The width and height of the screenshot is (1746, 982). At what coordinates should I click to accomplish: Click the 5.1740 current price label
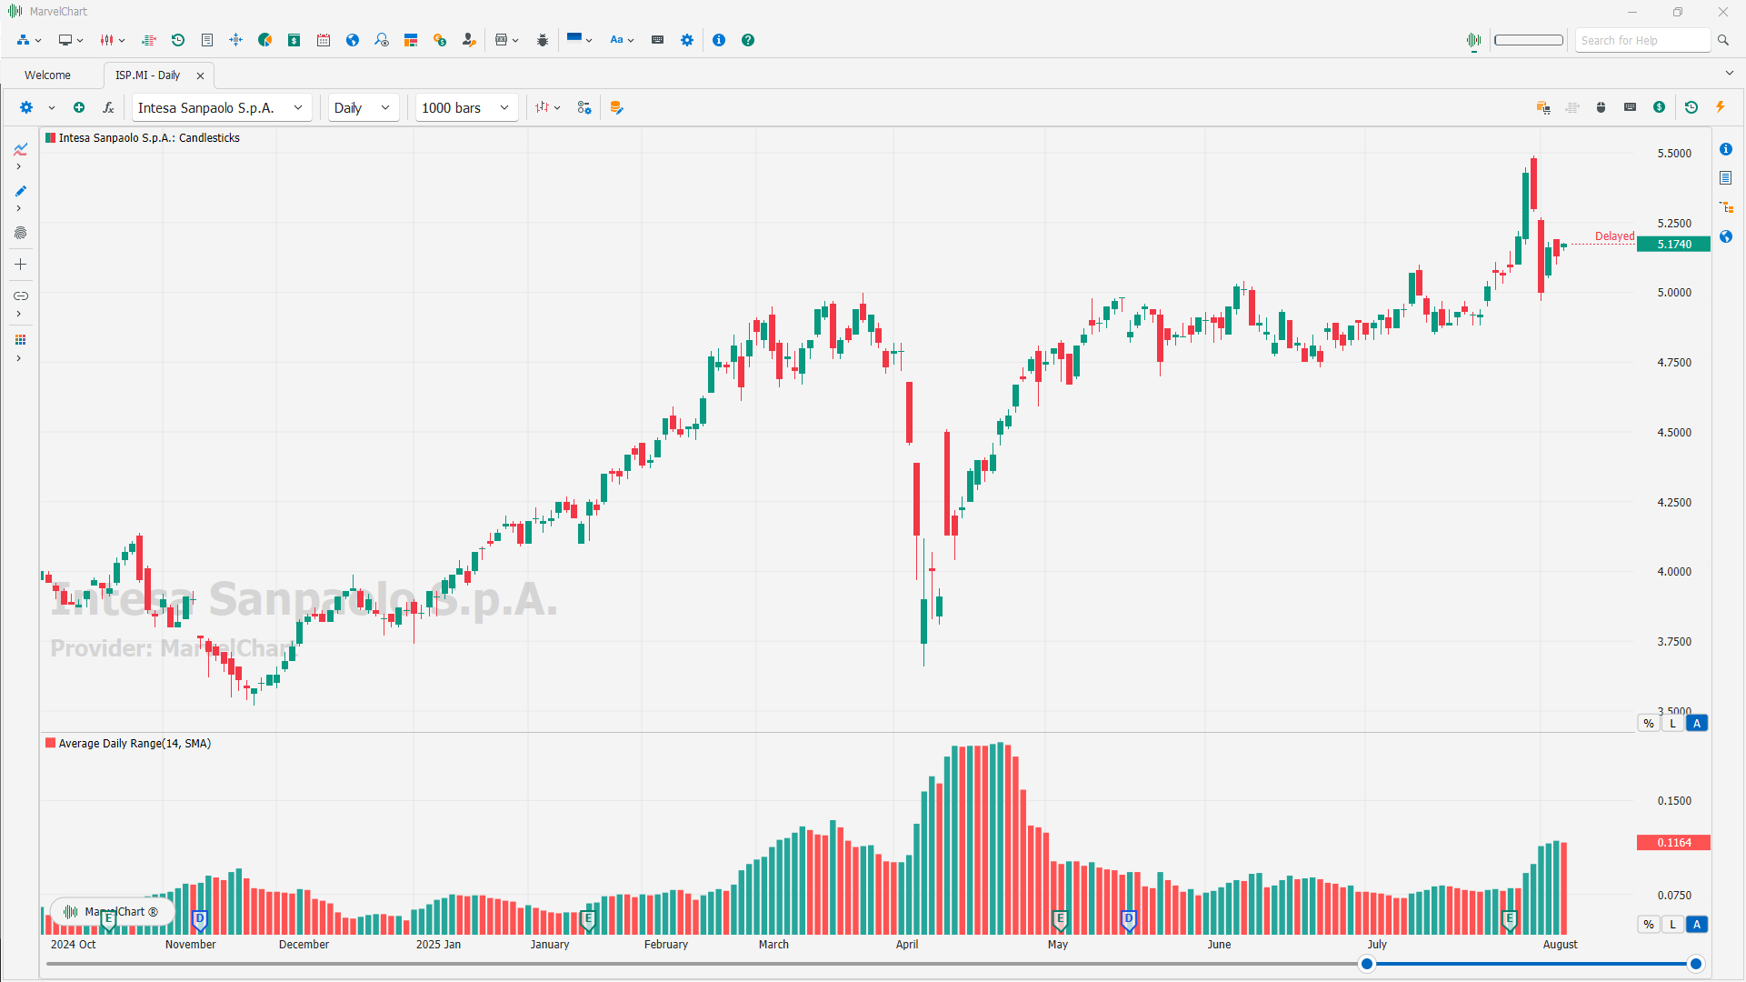click(1674, 244)
